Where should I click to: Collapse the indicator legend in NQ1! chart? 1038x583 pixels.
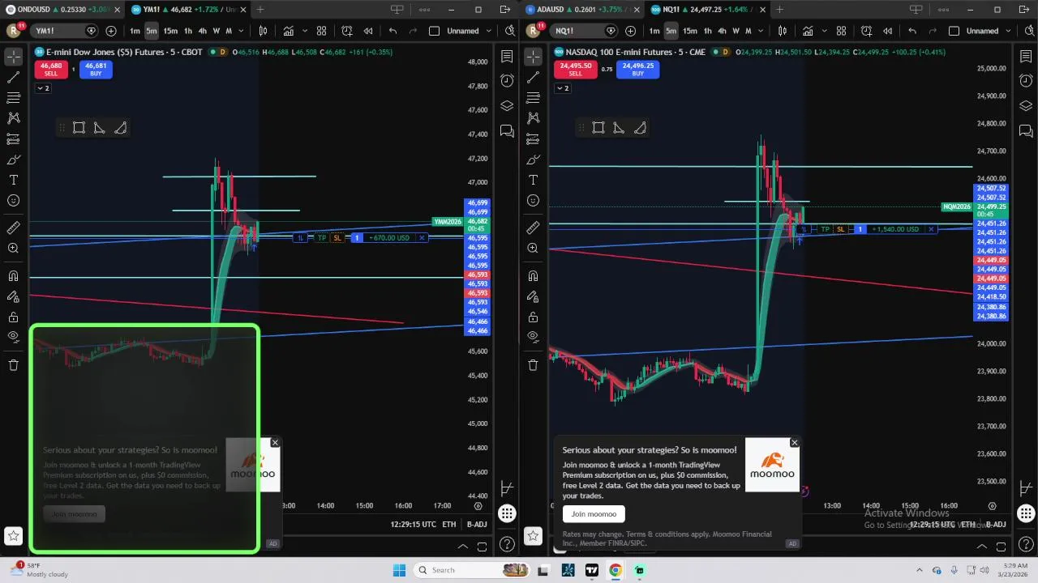562,88
